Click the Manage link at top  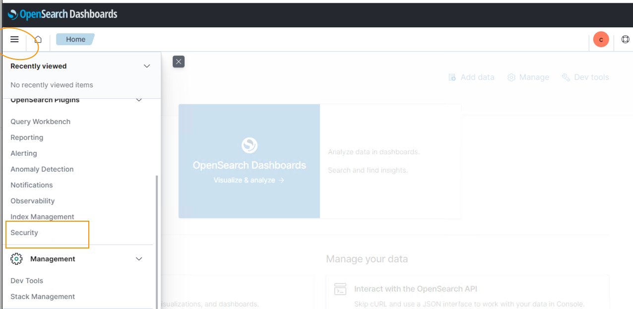[528, 77]
